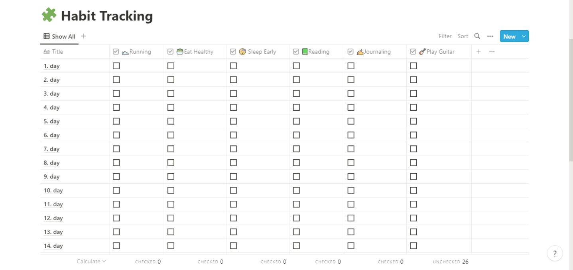Select the Show All view tab

59,36
